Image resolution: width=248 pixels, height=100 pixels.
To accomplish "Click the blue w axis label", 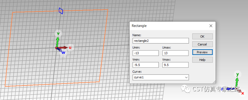I will (63, 53).
